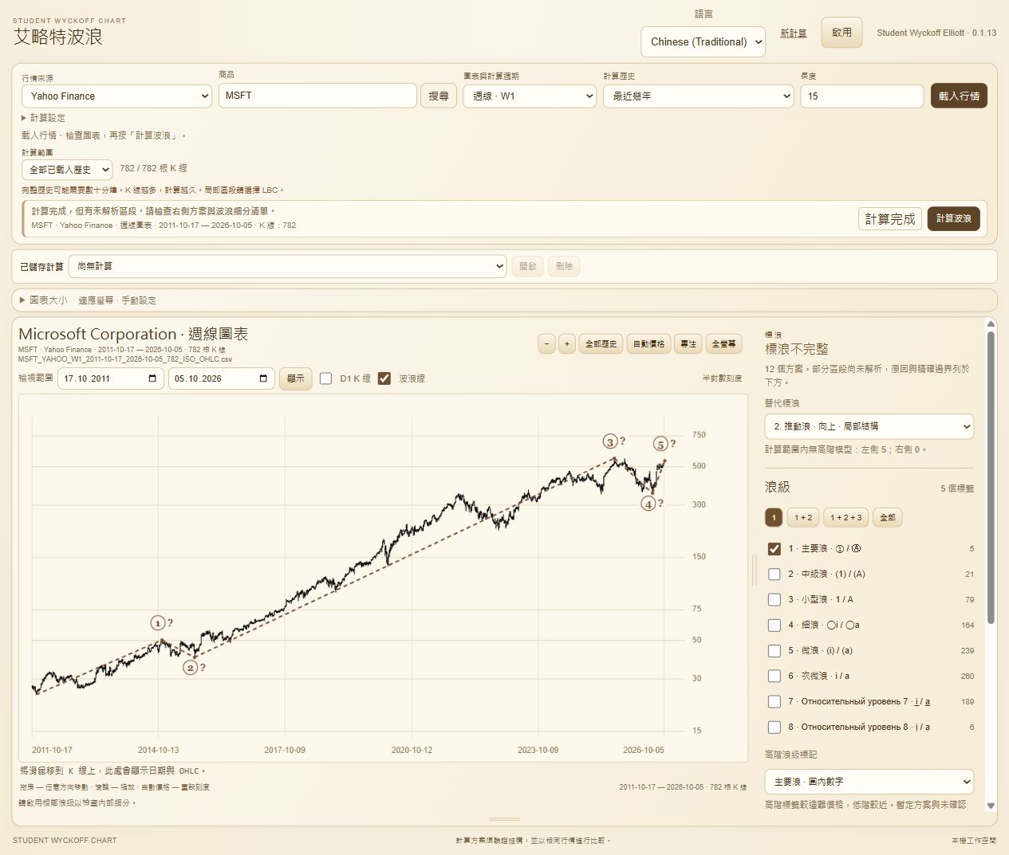Click the minus zoom-out chart button

[x=546, y=344]
